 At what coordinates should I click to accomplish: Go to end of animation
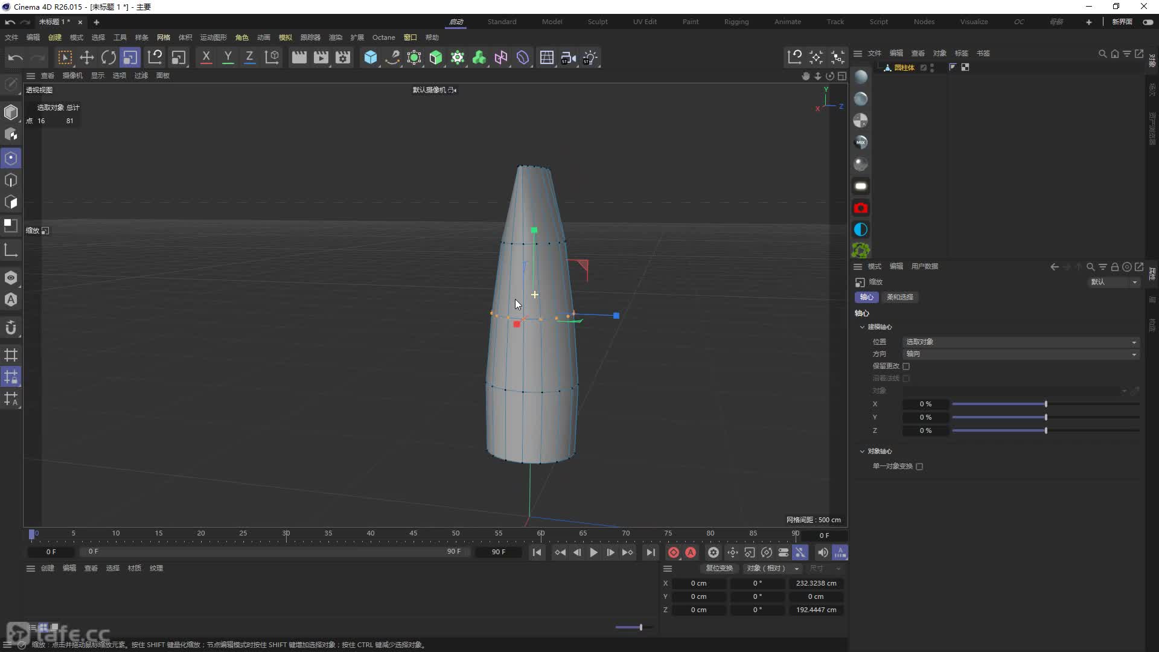coord(650,552)
